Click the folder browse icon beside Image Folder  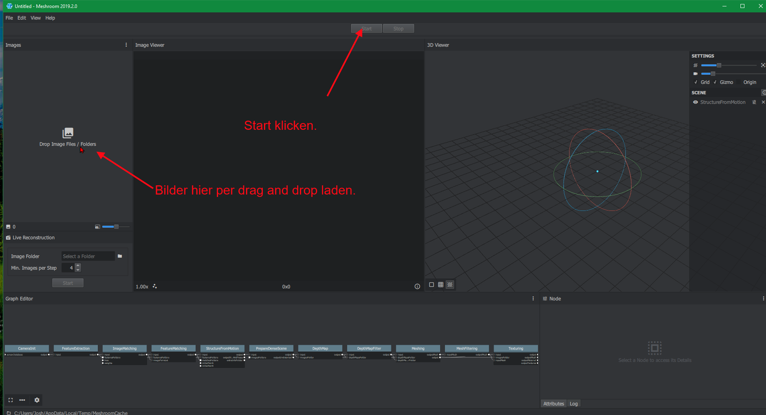pyautogui.click(x=120, y=256)
